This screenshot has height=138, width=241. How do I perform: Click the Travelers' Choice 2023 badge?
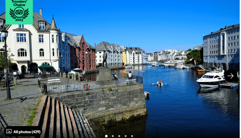(x=19, y=12)
